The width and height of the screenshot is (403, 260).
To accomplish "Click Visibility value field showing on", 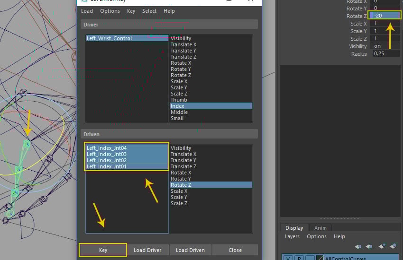I will 385,46.
